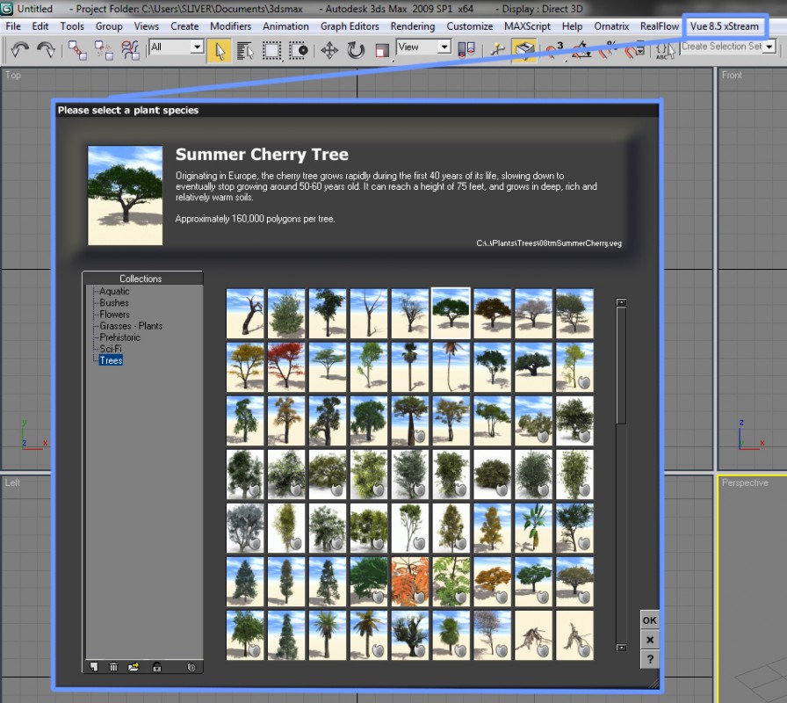This screenshot has width=787, height=703.
Task: Click the large Summer Cherry Tree preview image
Action: tap(125, 195)
